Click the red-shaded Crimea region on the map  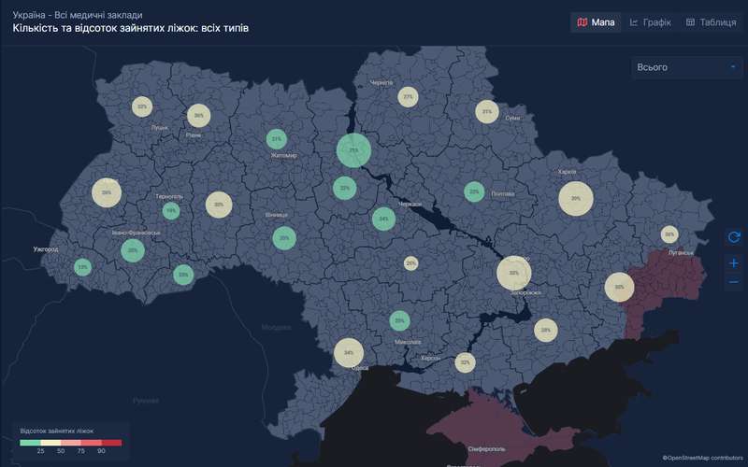pyautogui.click(x=486, y=420)
